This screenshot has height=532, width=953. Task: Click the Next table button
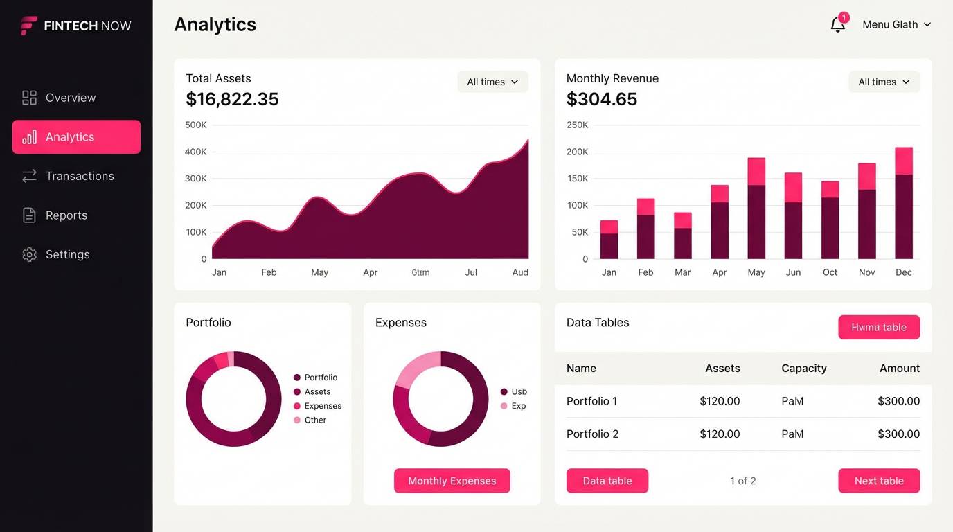point(878,480)
